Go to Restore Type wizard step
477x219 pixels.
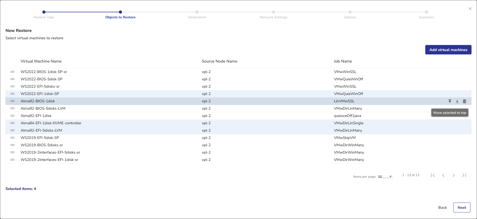(x=44, y=12)
